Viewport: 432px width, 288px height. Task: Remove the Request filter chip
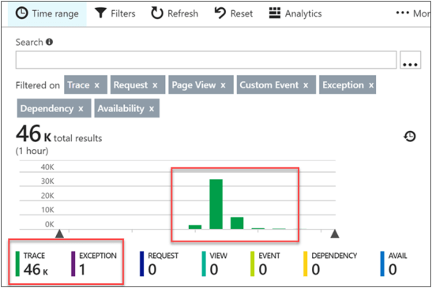(155, 85)
